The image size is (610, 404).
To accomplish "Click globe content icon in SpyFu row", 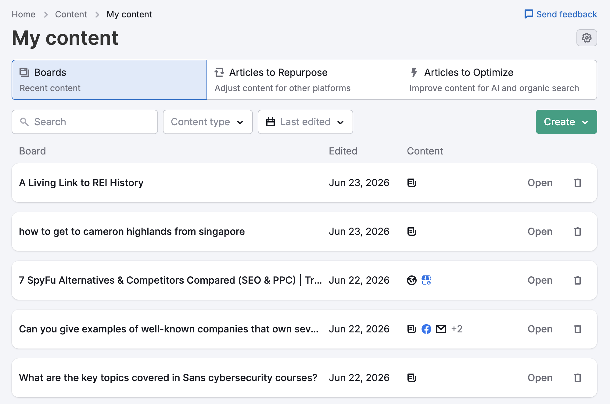I will pos(412,280).
